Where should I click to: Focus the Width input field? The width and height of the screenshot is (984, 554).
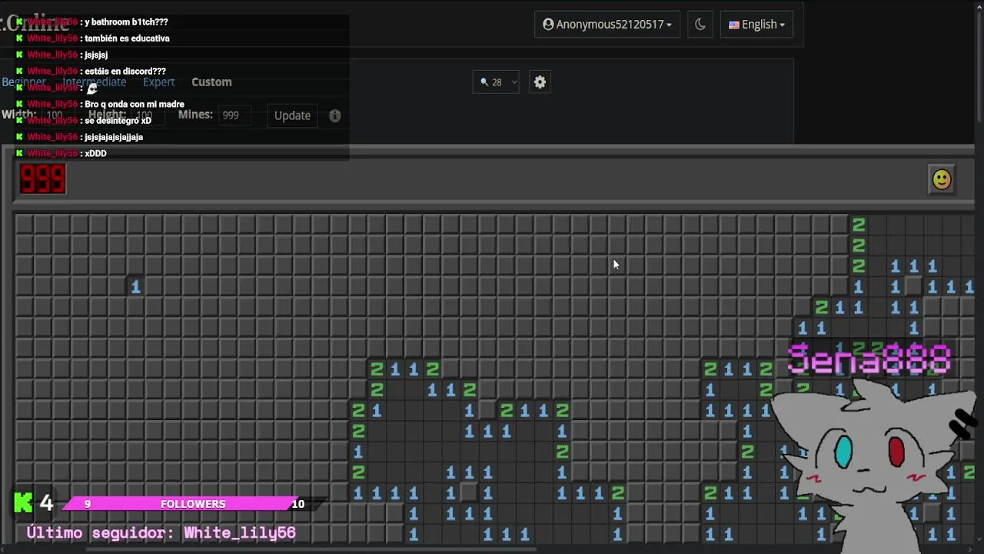pos(60,115)
